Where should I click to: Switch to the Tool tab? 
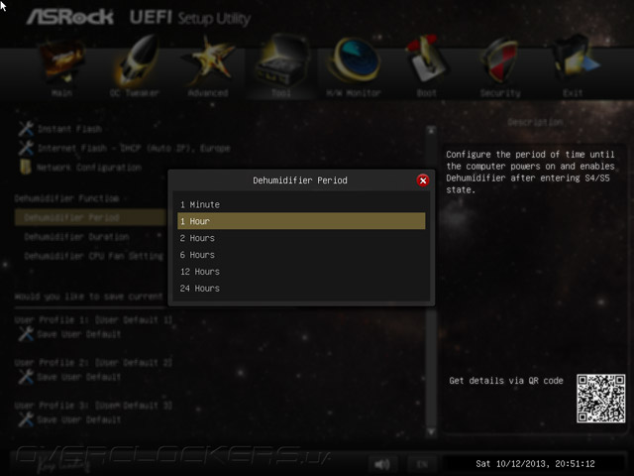point(281,67)
